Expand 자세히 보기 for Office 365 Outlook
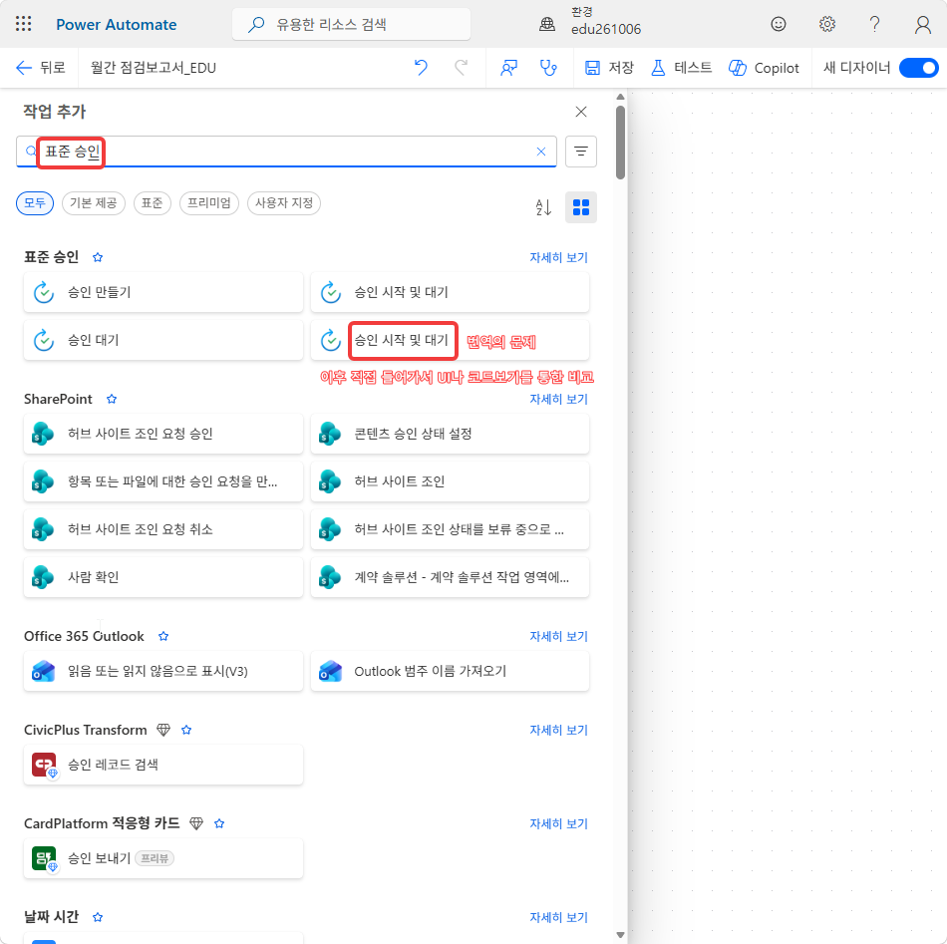 coord(558,637)
